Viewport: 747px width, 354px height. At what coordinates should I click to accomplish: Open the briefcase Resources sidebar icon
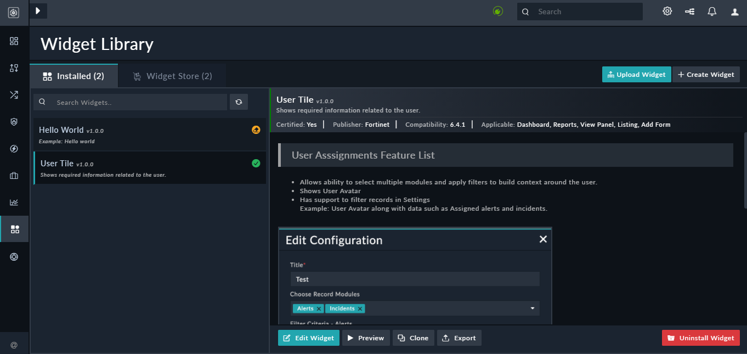14,176
